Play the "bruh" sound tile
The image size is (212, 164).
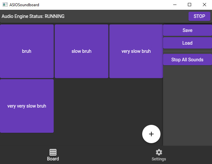tap(27, 51)
